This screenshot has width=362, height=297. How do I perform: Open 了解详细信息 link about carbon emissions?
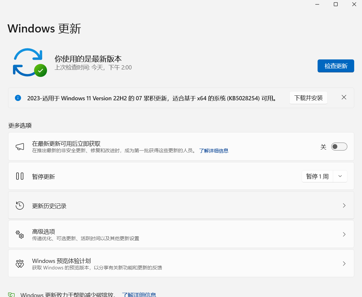pyautogui.click(x=139, y=294)
